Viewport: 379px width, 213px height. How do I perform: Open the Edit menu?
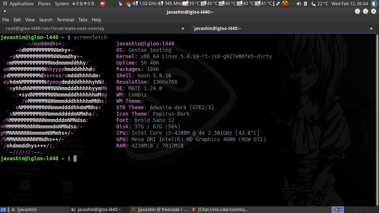[x=17, y=20]
